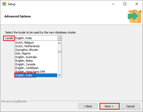Screen dimensions: 143x112
Task: Click the Setup installer icon in title bar
Action: point(4,4)
